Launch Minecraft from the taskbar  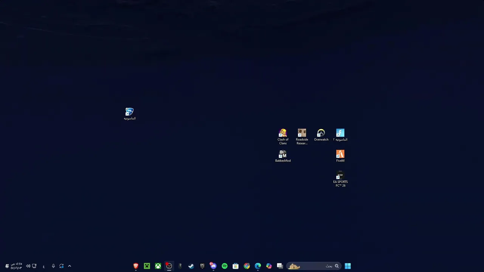coord(147,266)
